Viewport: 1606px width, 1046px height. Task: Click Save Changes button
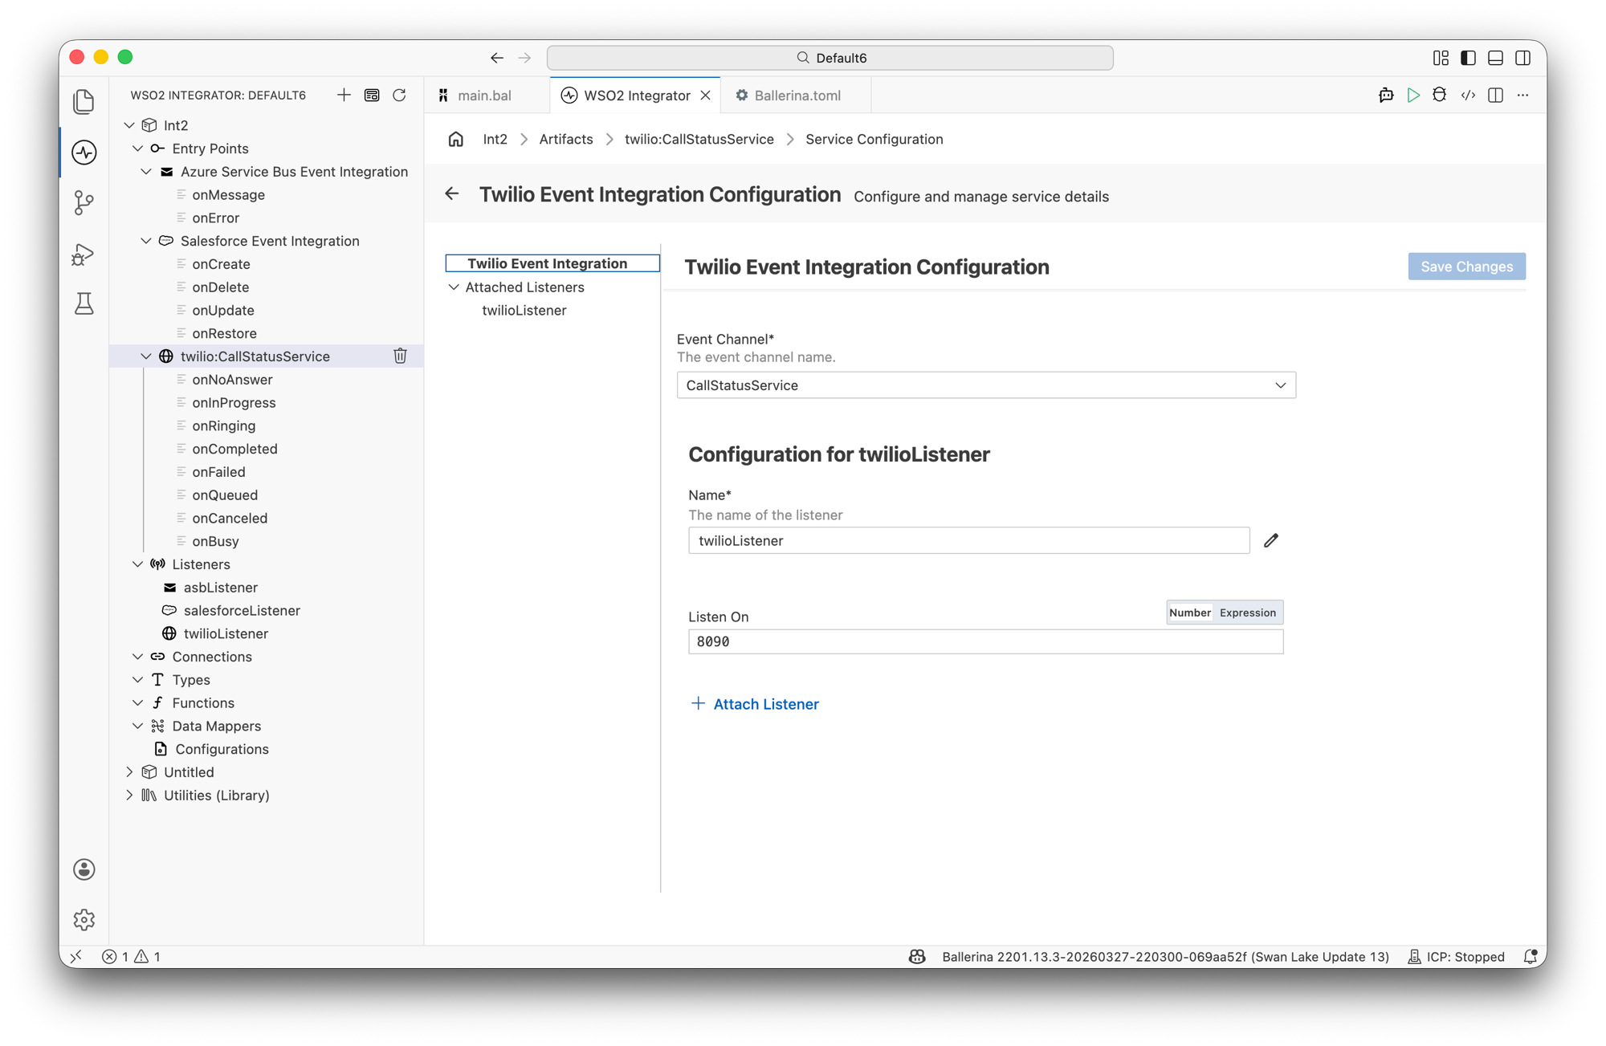point(1466,267)
